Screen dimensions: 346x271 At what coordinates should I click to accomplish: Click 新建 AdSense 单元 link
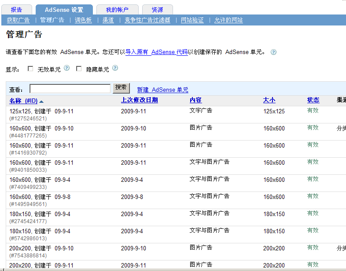click(162, 90)
